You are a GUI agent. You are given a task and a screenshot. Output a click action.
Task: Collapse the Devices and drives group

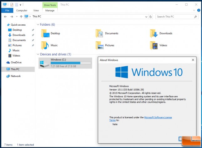(x=38, y=54)
